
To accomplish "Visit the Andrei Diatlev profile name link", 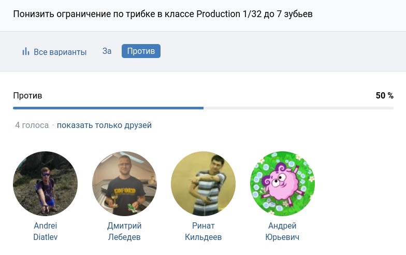I will click(x=45, y=231).
